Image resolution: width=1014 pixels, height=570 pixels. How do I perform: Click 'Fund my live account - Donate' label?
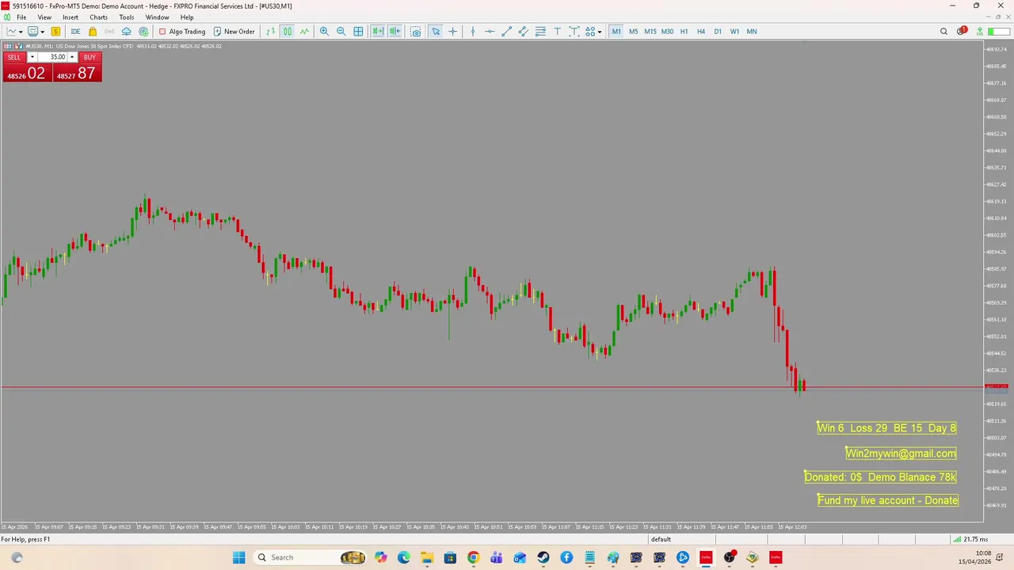[x=888, y=500]
